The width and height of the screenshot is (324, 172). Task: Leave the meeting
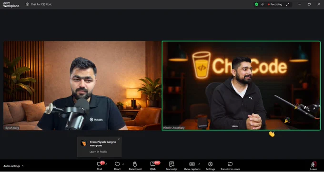click(314, 166)
